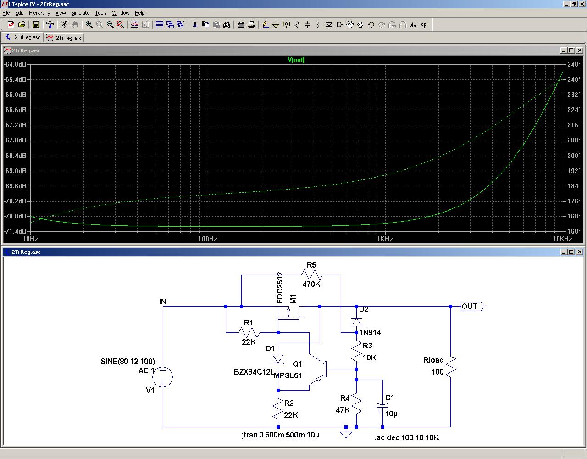Click the V(out) trace label

[x=296, y=60]
